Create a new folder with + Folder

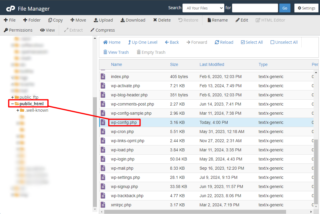[32, 20]
